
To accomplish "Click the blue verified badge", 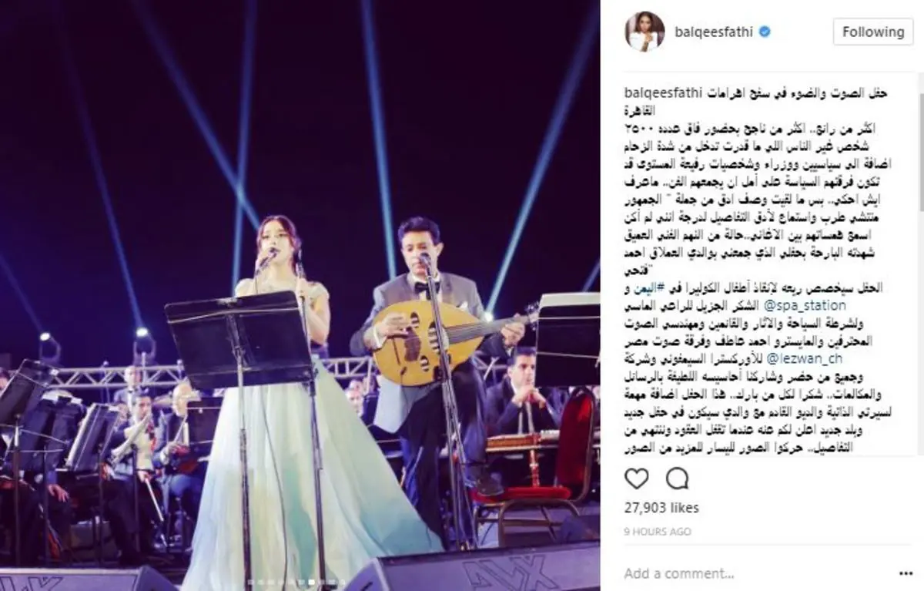I will (765, 32).
